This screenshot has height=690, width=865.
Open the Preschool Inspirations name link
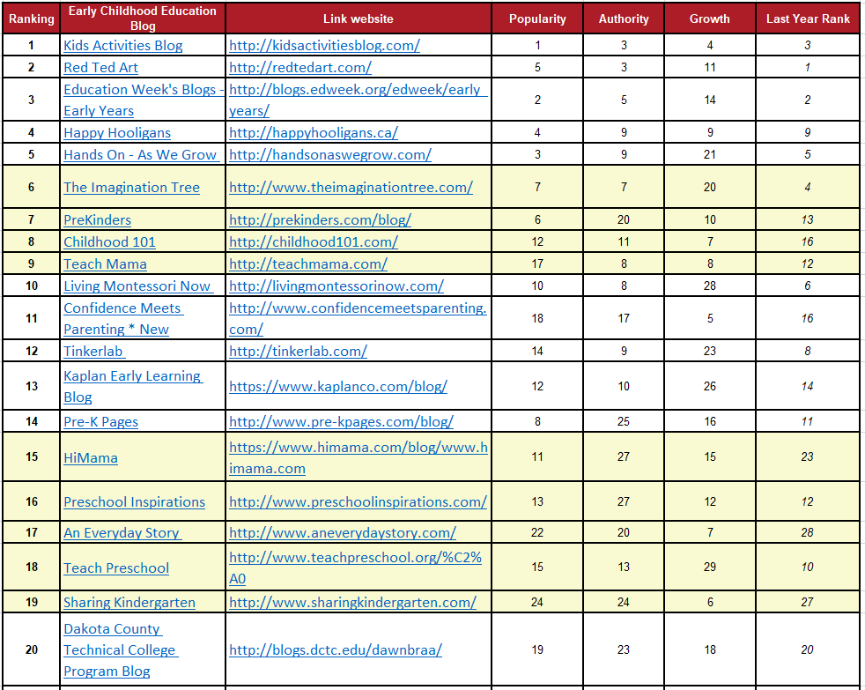coord(134,501)
